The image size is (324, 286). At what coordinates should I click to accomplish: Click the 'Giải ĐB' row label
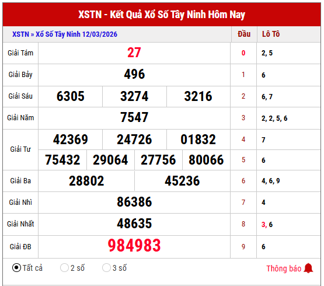20,246
